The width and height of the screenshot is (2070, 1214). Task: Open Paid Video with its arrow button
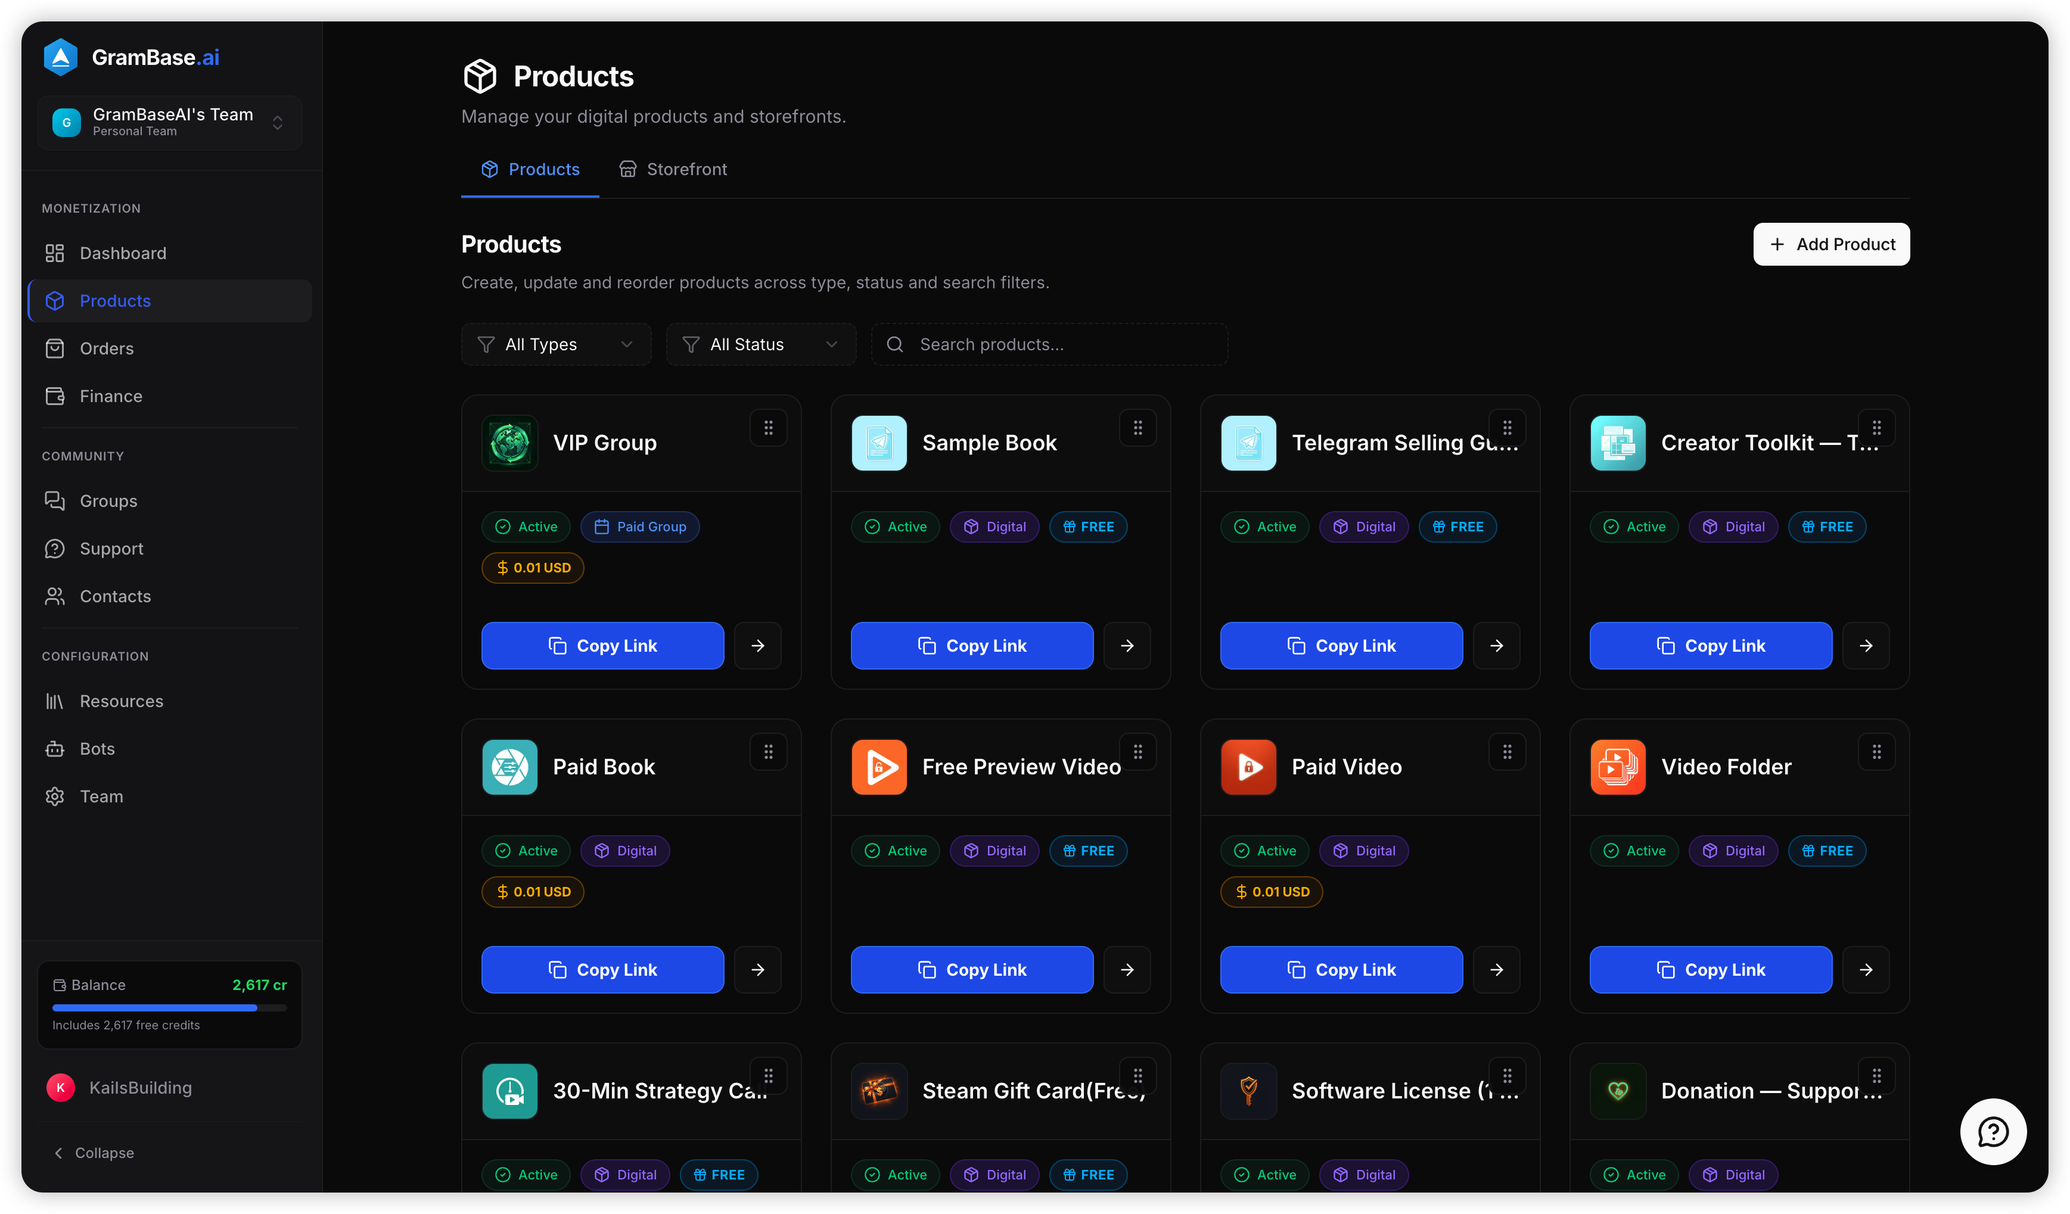pos(1497,970)
